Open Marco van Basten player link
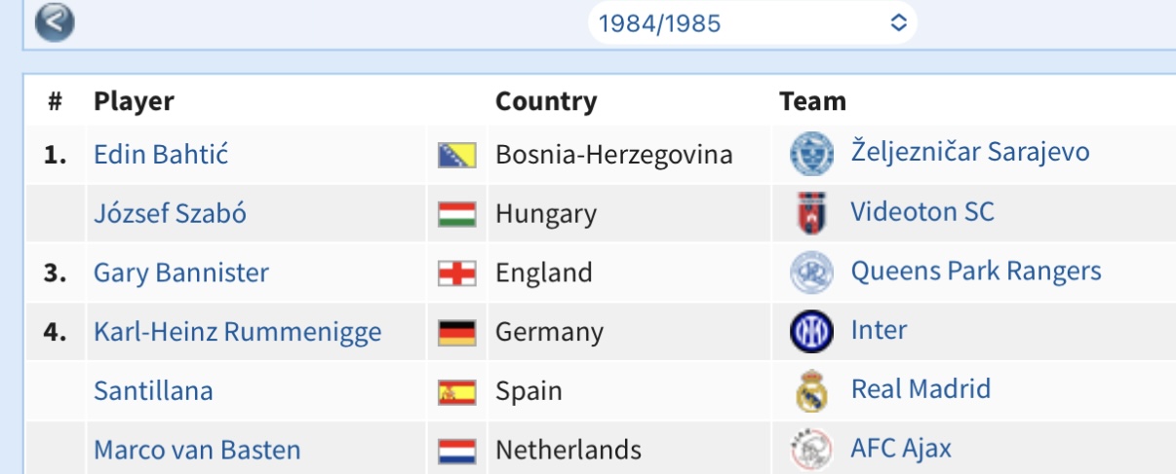 tap(197, 451)
